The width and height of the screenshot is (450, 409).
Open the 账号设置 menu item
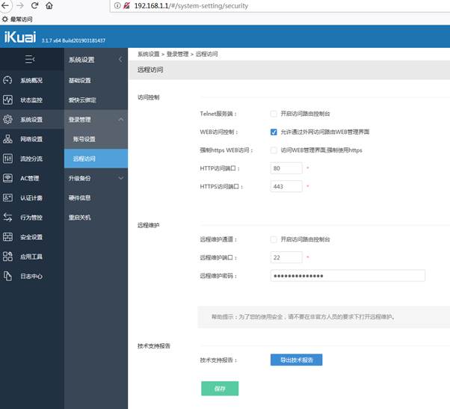point(84,139)
